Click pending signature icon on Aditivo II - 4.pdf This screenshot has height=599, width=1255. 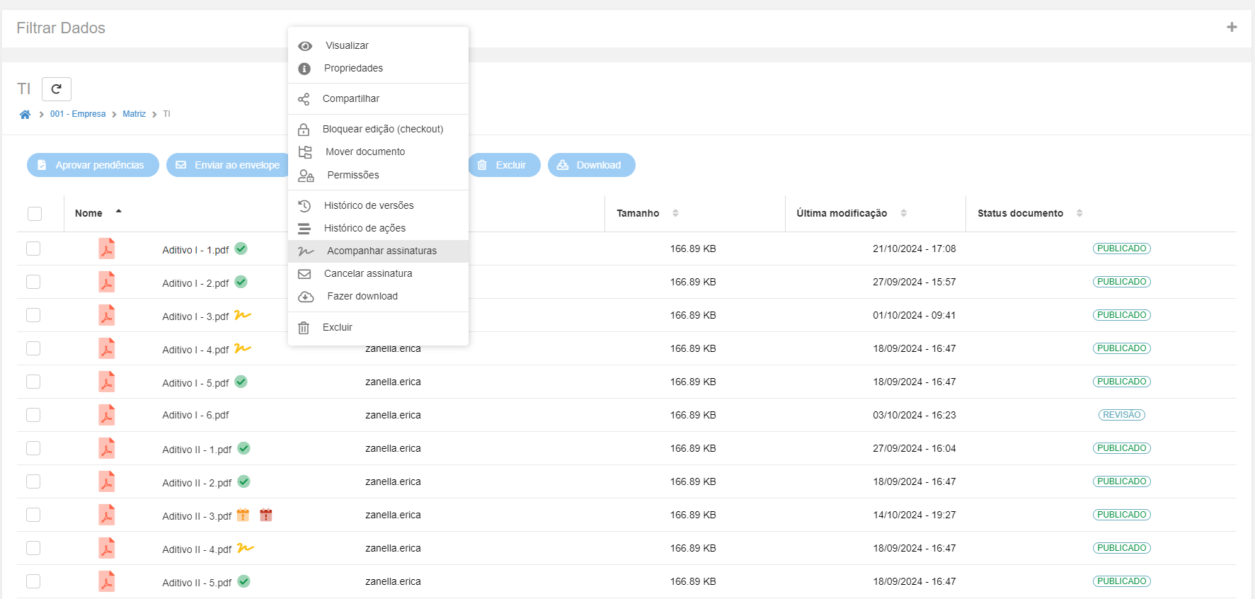point(246,548)
